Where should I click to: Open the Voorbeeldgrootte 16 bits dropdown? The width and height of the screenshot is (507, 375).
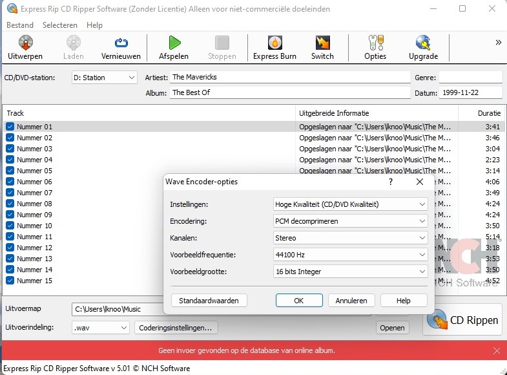pyautogui.click(x=351, y=272)
